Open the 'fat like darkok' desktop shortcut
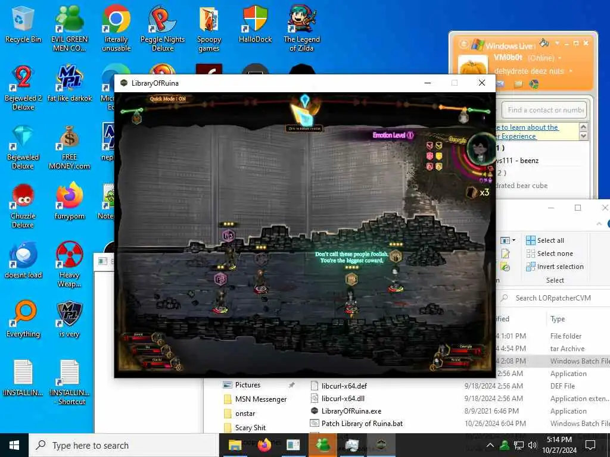The width and height of the screenshot is (610, 457). (70, 83)
